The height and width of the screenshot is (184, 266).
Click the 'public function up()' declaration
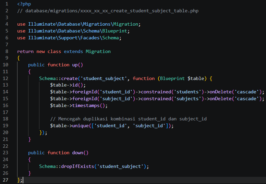[x=56, y=65]
